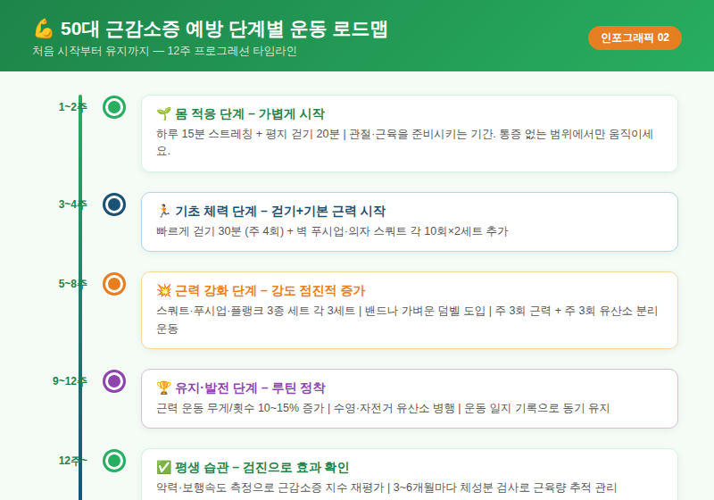Click the explosion icon in 근력 강화 단계

point(163,290)
